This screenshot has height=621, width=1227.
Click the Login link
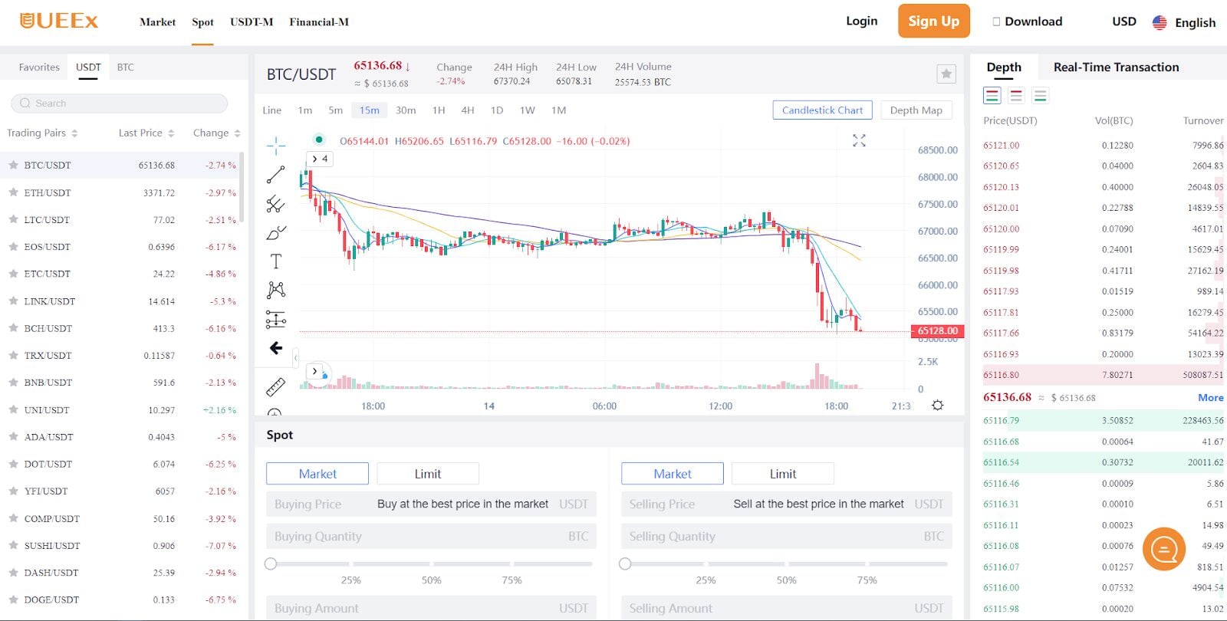(x=861, y=21)
